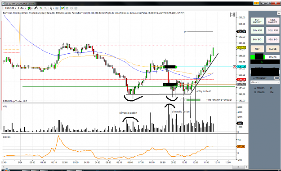
Task: Expand the chart style dropdown arrow
Action: tap(32, 8)
